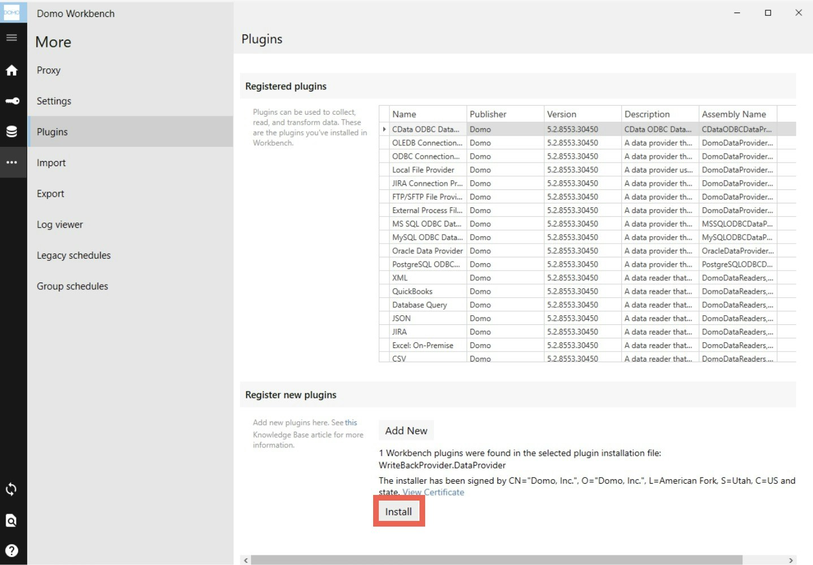Select the ODBC Connection... plugin row

pyautogui.click(x=587, y=157)
